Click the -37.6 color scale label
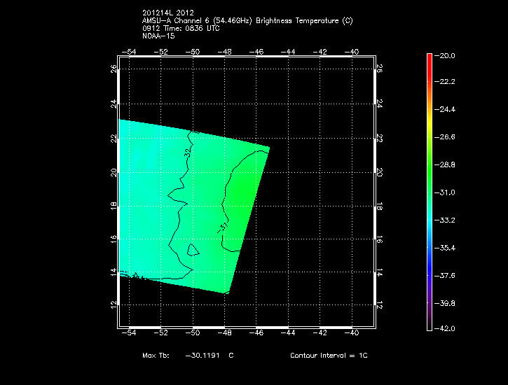This screenshot has width=508, height=385. point(447,275)
